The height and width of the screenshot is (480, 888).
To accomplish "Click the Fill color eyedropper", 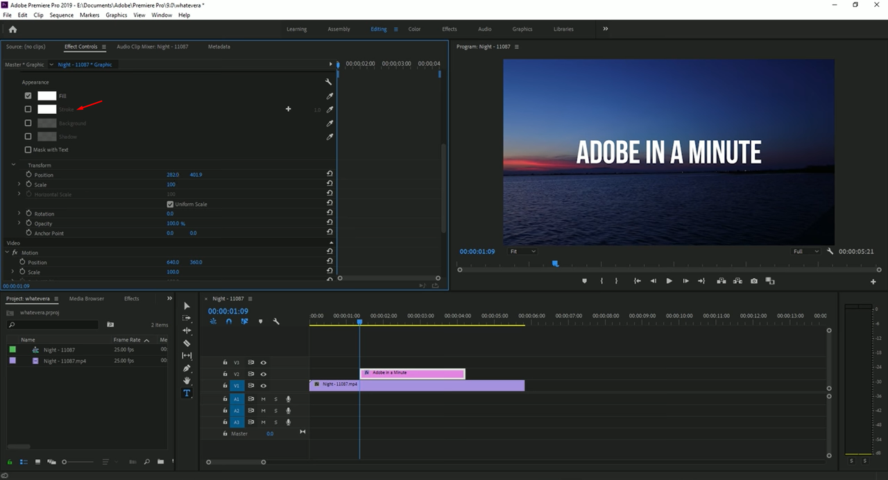I will point(330,96).
